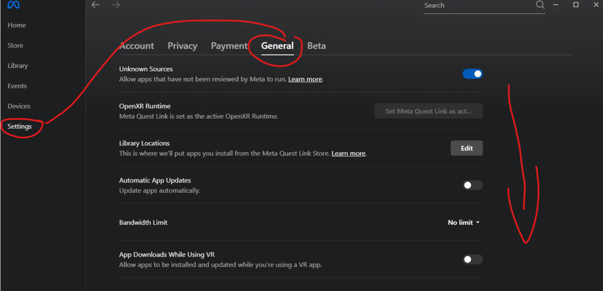Image resolution: width=603 pixels, height=291 pixels.
Task: Click Edit for Library Locations
Action: click(467, 148)
